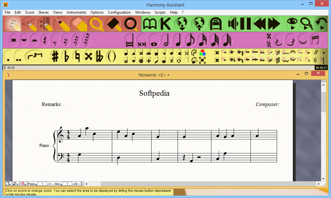
Task: Pick the paint-roller tool with black head
Action: click(x=113, y=24)
